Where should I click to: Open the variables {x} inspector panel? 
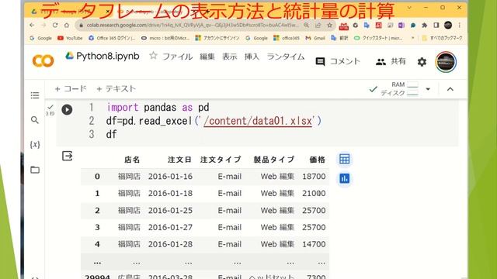[x=35, y=145]
